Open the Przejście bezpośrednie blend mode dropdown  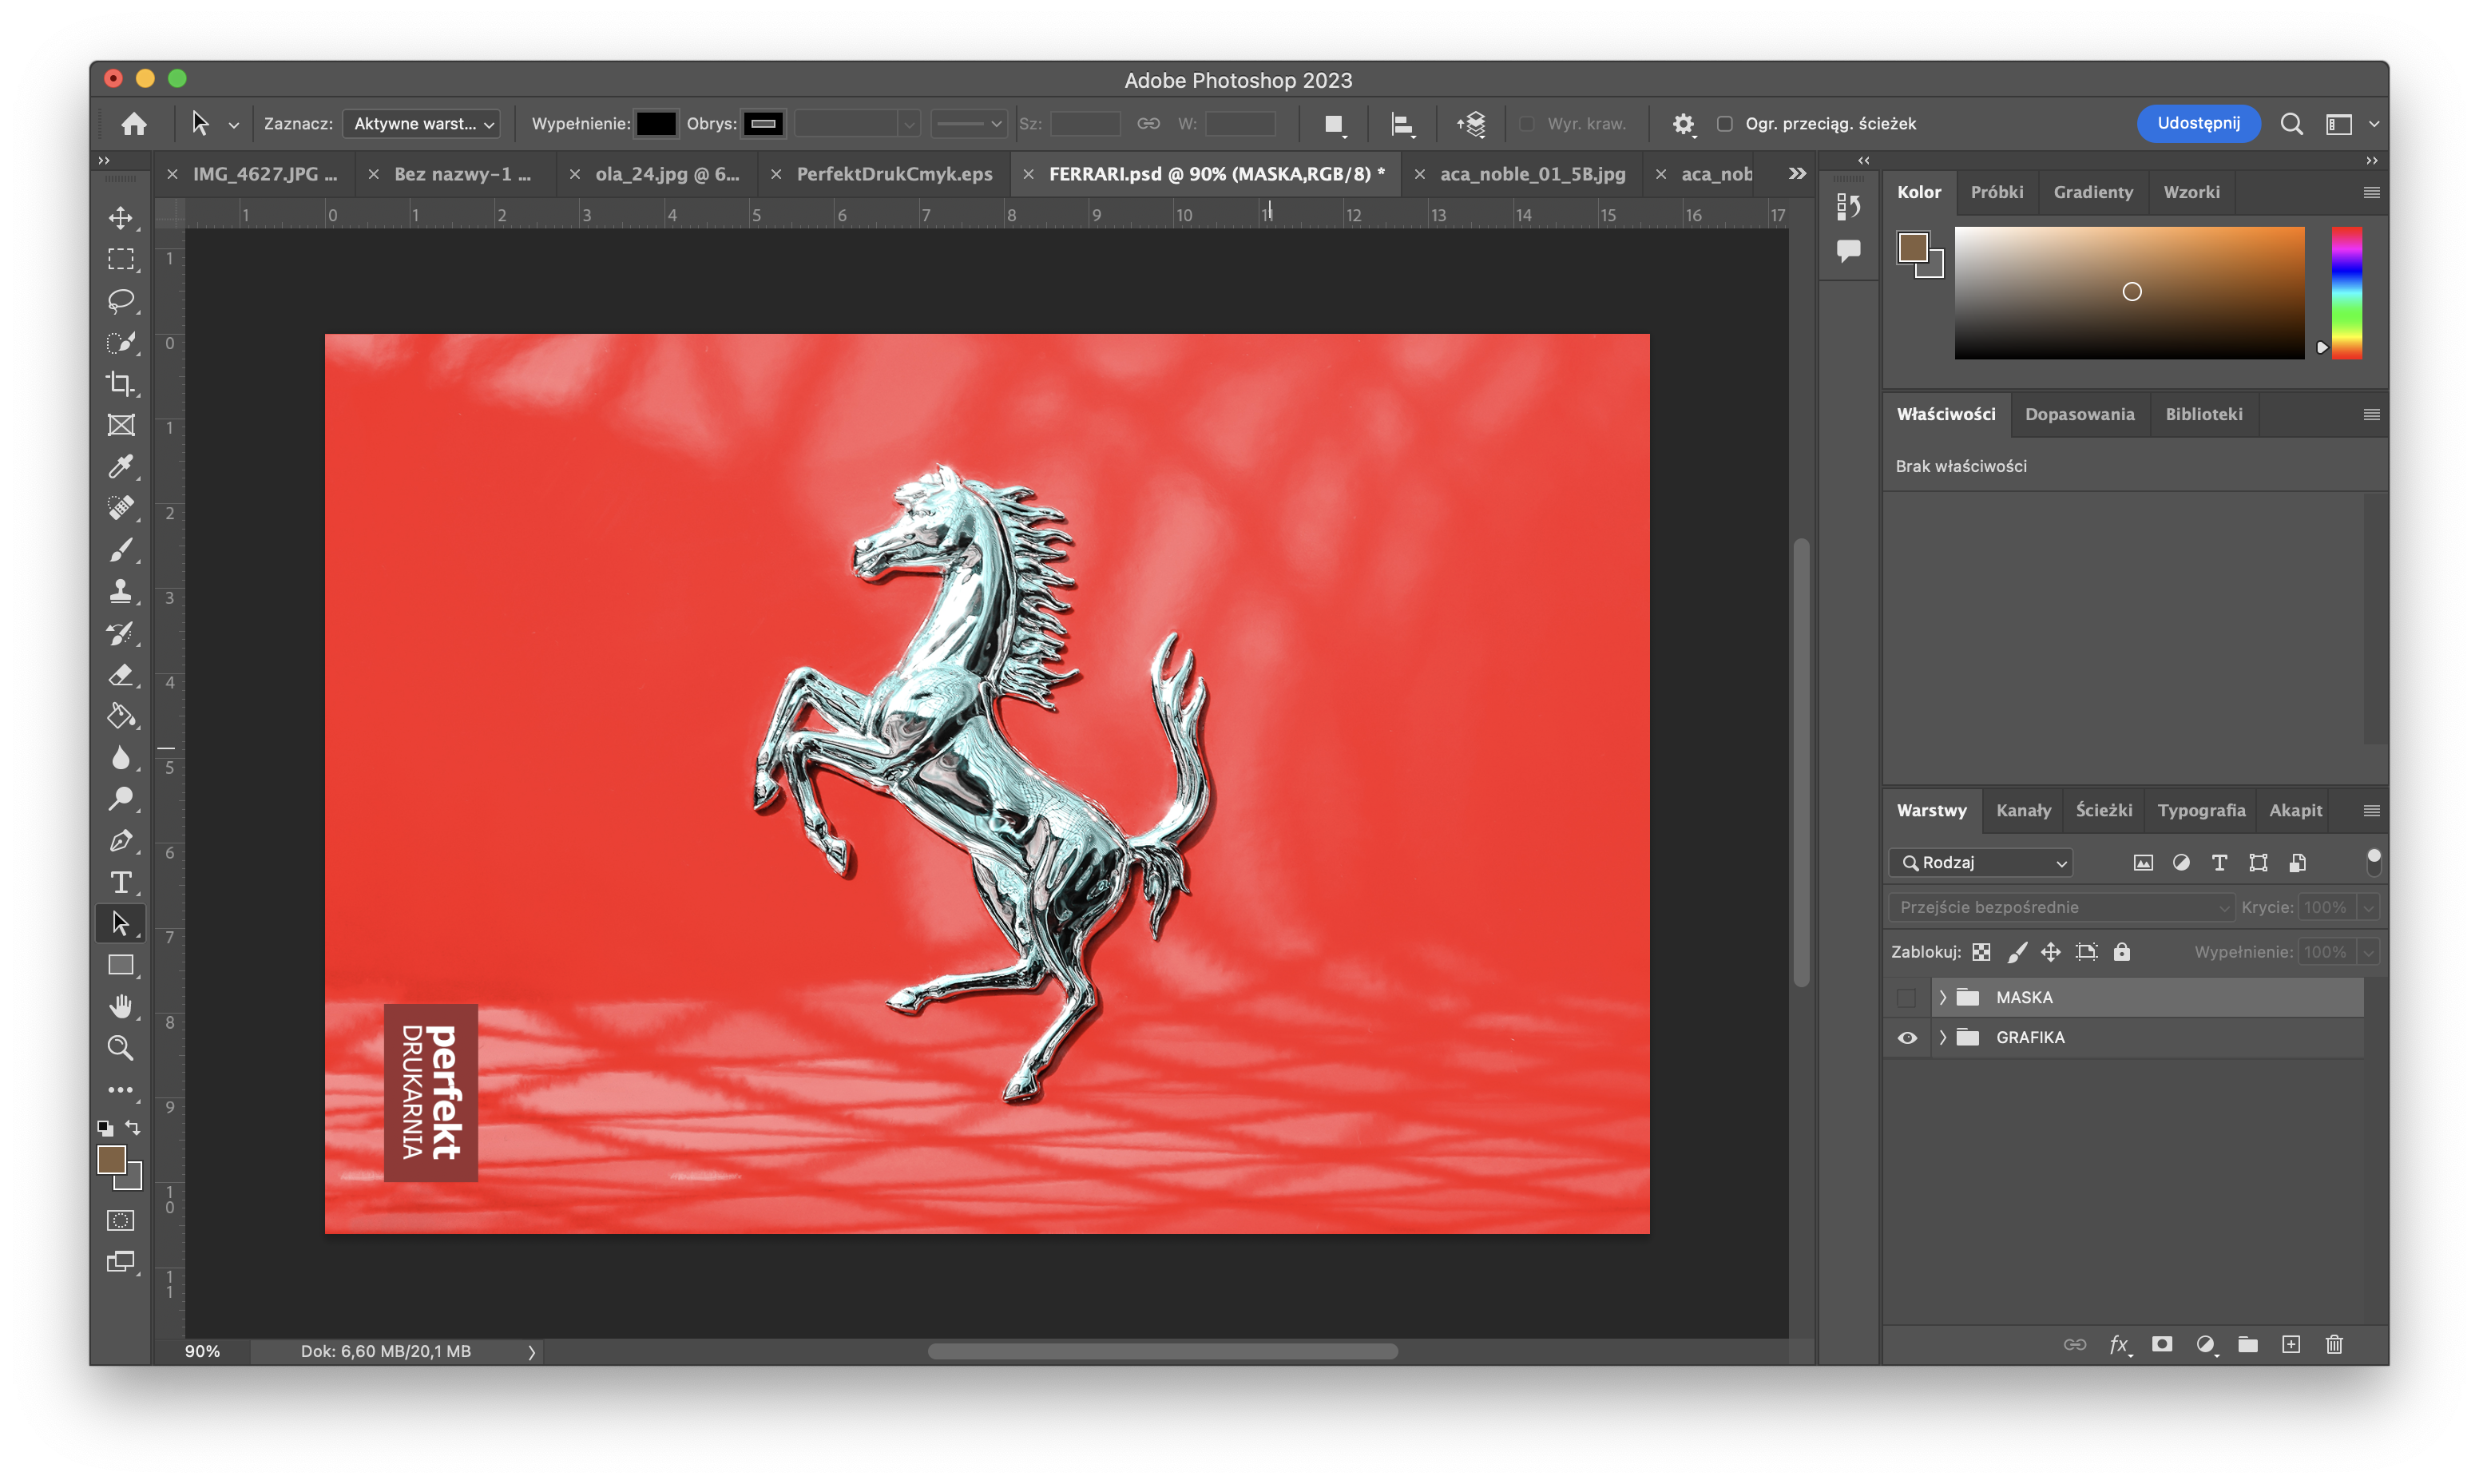point(2061,908)
